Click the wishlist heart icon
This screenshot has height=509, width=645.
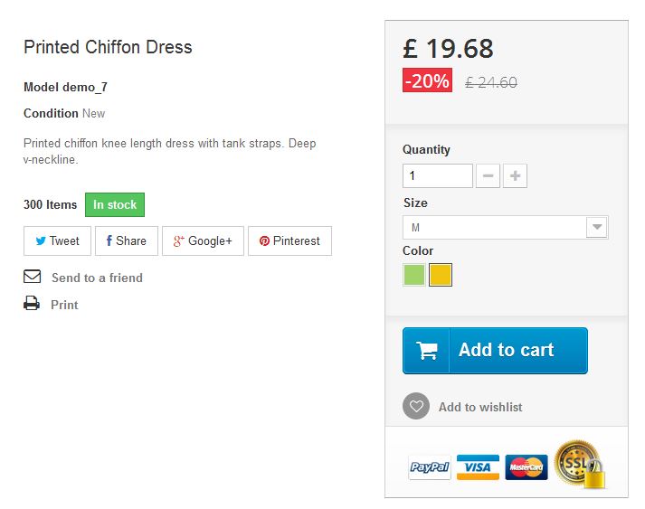[x=415, y=407]
